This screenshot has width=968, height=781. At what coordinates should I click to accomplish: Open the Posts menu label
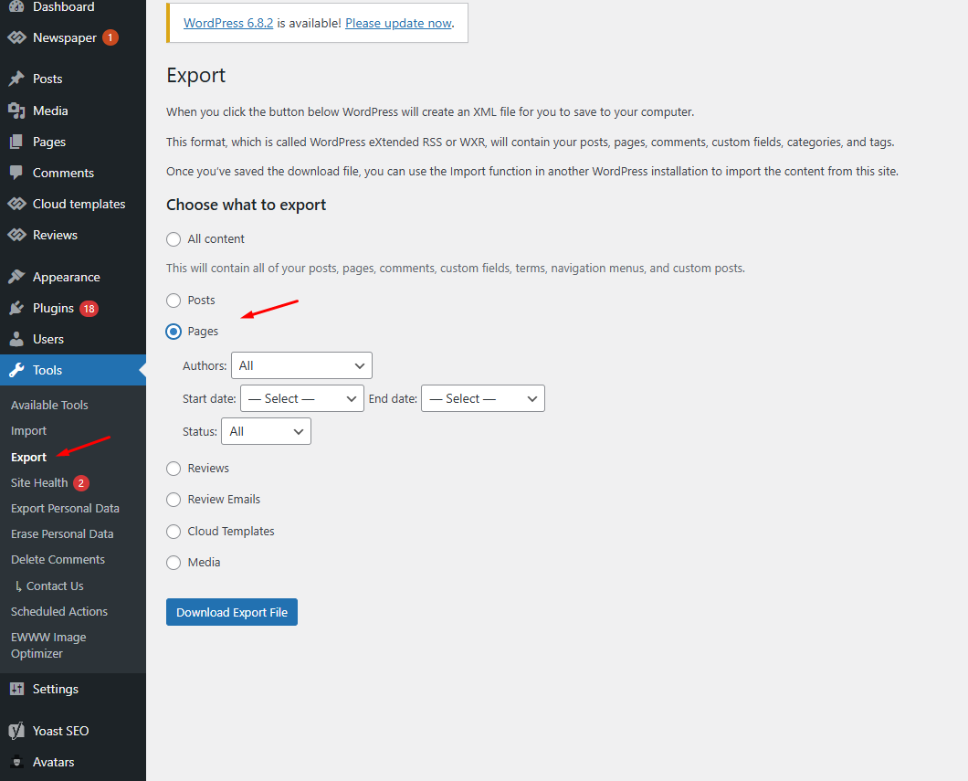coord(47,79)
